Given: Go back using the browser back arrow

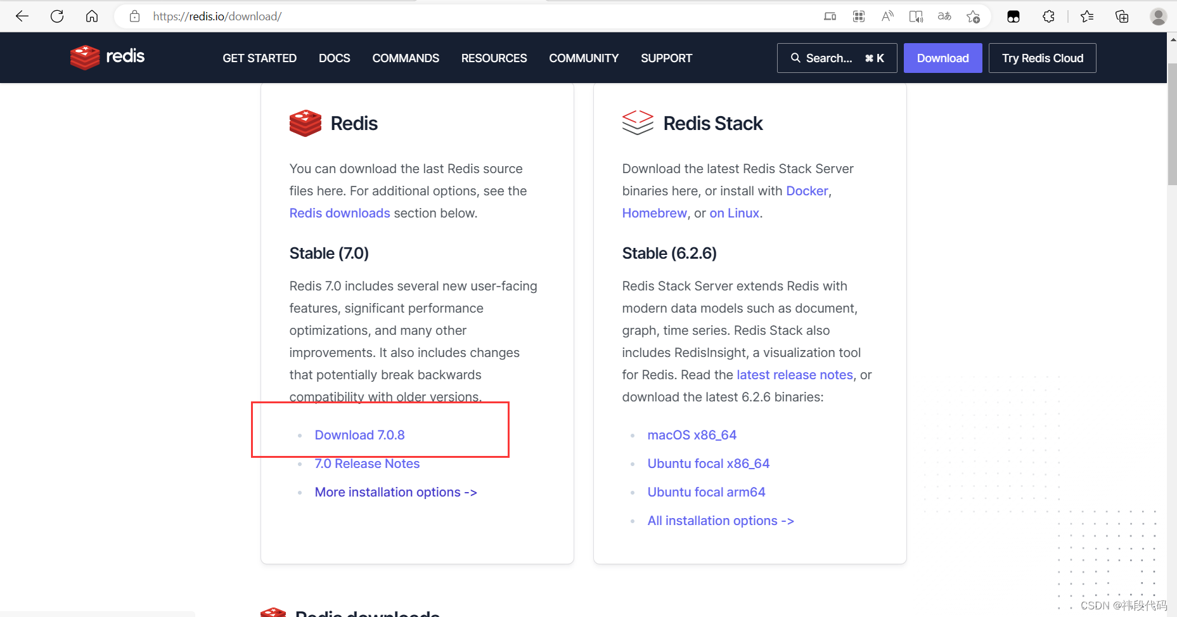Looking at the screenshot, I should point(22,16).
